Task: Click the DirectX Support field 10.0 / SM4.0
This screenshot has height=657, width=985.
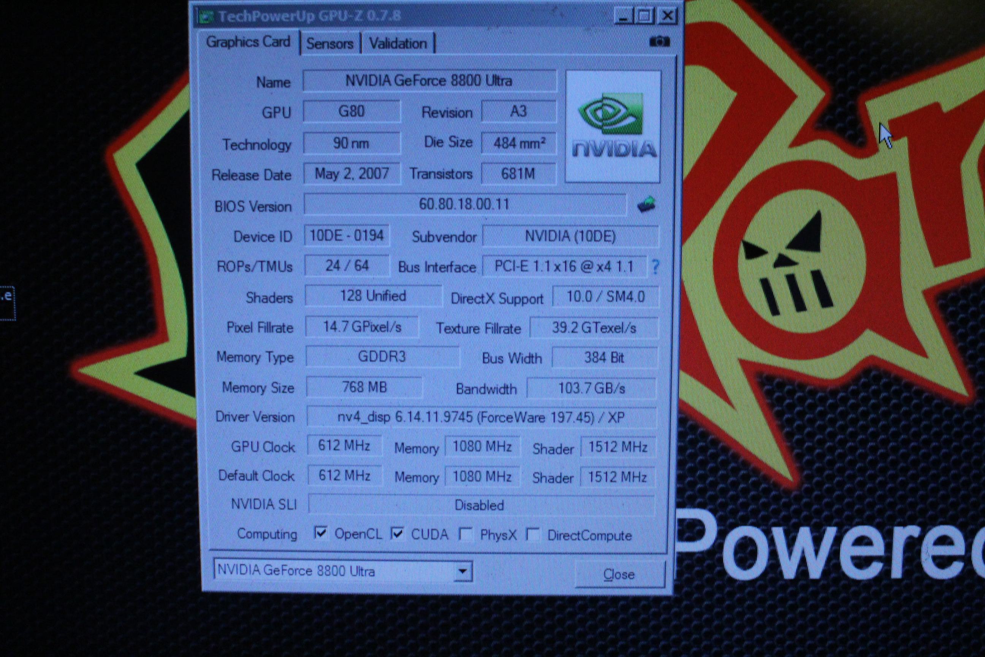Action: [606, 297]
